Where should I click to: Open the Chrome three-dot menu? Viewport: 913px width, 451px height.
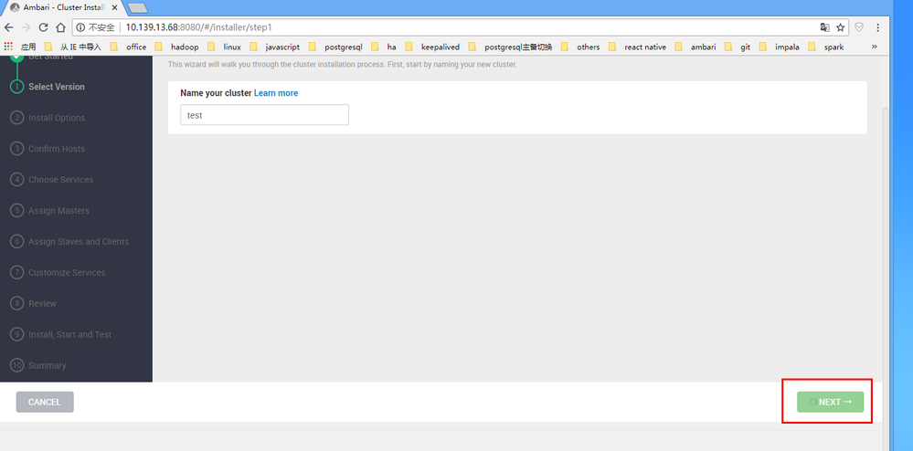click(x=878, y=27)
